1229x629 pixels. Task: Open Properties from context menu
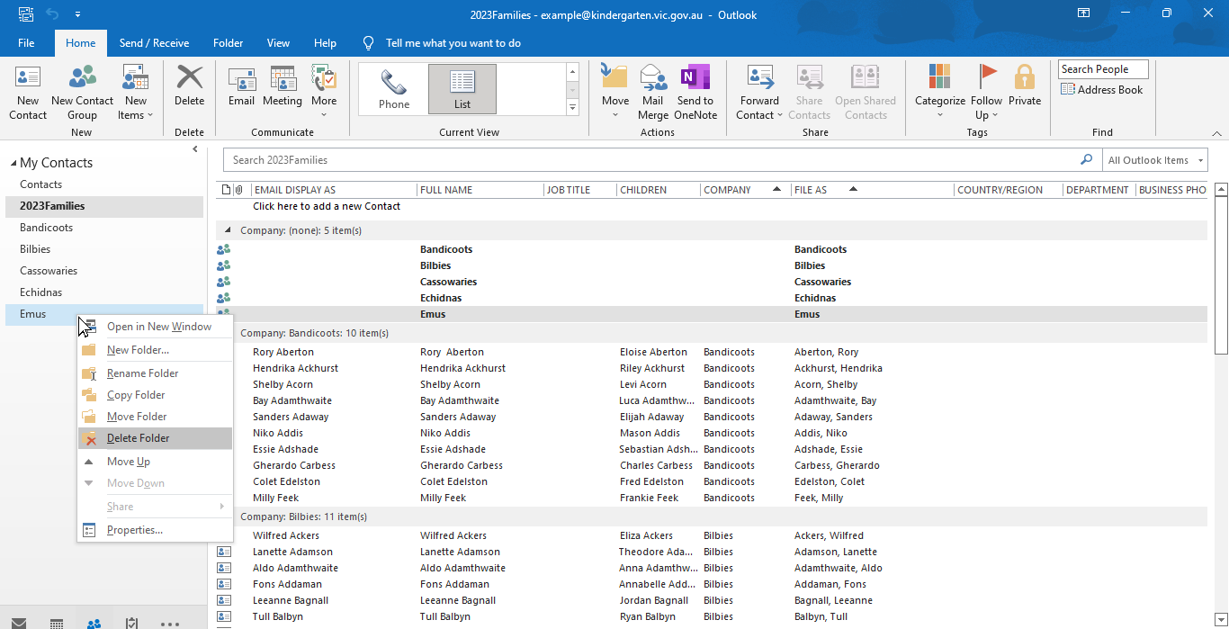point(155,530)
